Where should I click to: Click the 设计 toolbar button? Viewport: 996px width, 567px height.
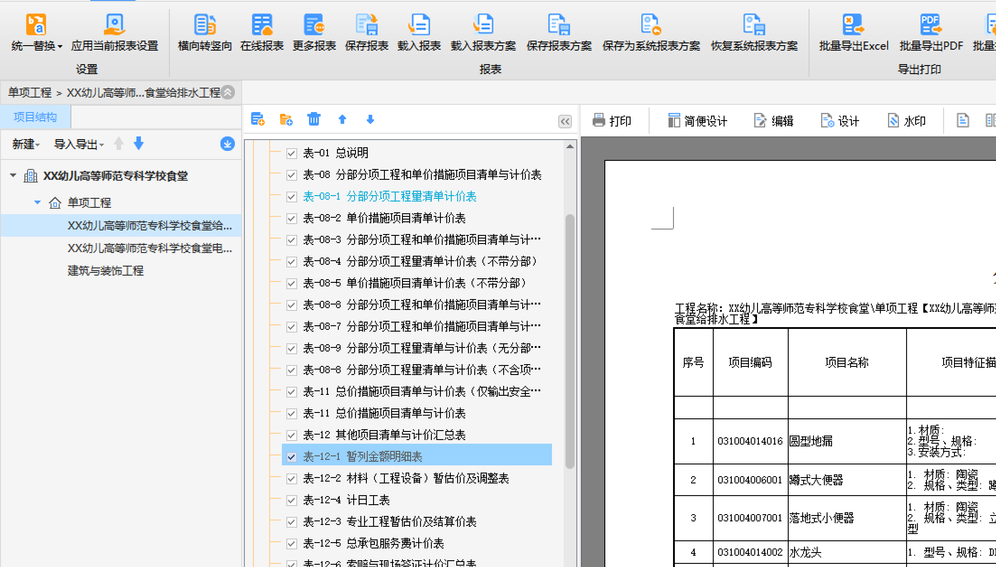click(x=840, y=121)
